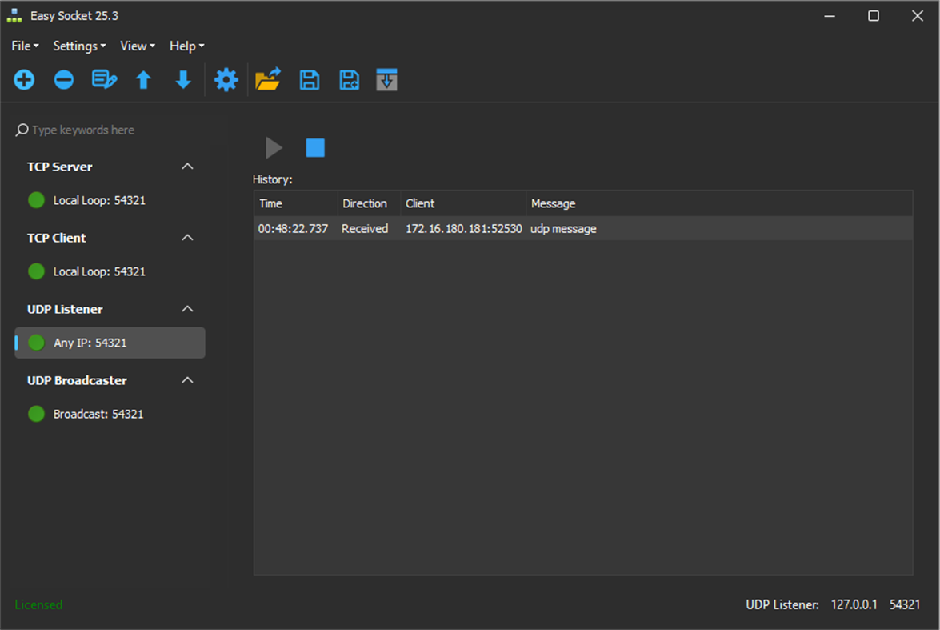Select Any IP: 54321 listener
940x630 pixels.
[110, 343]
